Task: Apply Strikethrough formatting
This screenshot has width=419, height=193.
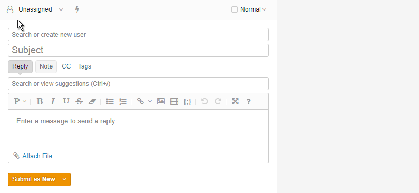Action: coord(79,101)
